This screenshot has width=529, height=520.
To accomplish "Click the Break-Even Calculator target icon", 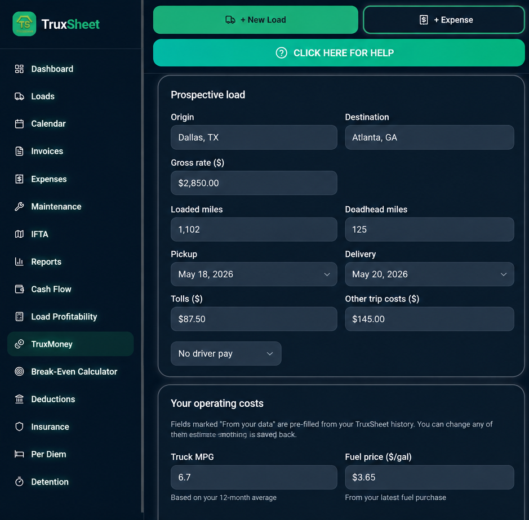I will (19, 371).
